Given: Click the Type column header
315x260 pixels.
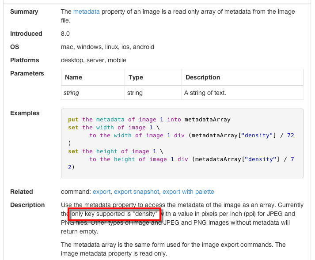Looking at the screenshot, I should pyautogui.click(x=136, y=77).
